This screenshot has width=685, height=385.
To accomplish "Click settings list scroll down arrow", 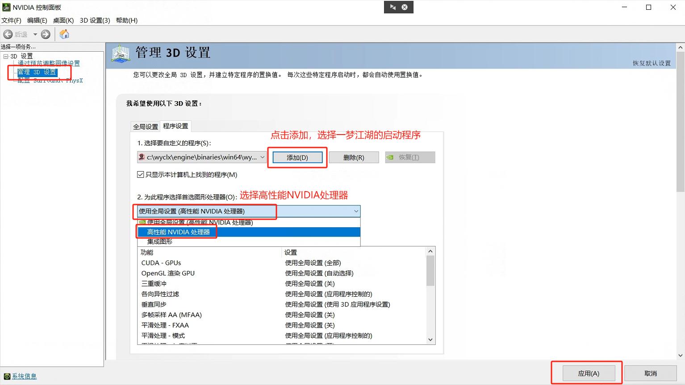I will (x=430, y=340).
